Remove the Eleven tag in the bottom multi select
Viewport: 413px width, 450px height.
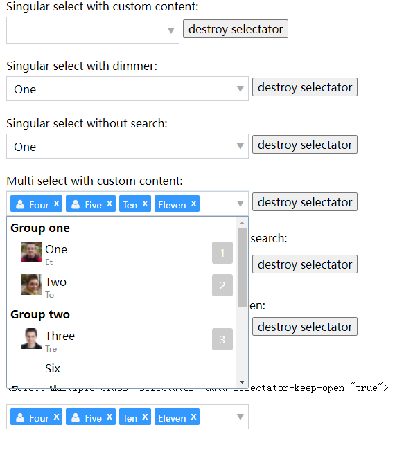[x=194, y=417]
